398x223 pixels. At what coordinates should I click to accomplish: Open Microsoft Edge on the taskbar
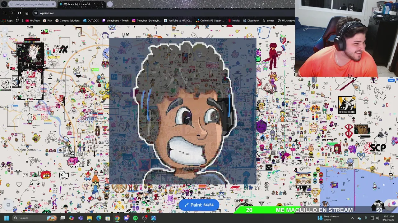pos(99,218)
